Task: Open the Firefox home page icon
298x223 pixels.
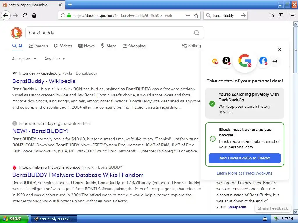Action: click(x=34, y=15)
